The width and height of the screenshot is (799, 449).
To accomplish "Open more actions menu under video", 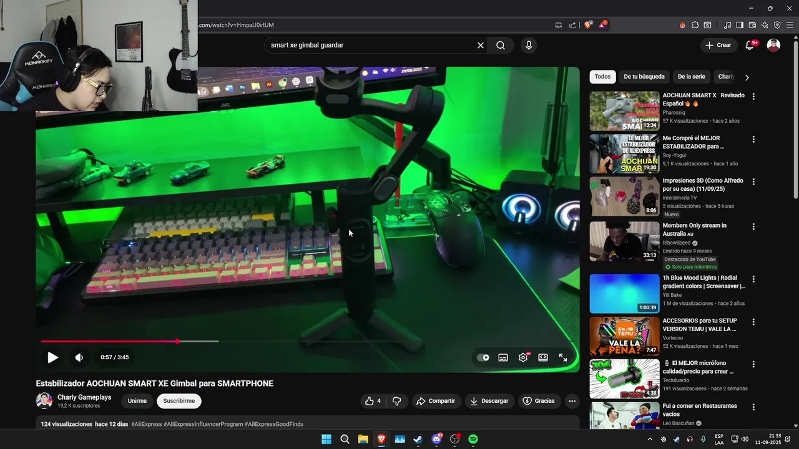I will tap(572, 401).
